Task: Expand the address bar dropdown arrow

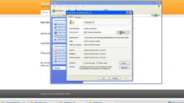Action: [152, 15]
